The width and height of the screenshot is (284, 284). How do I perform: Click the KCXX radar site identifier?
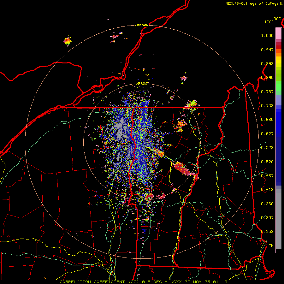[176, 282]
